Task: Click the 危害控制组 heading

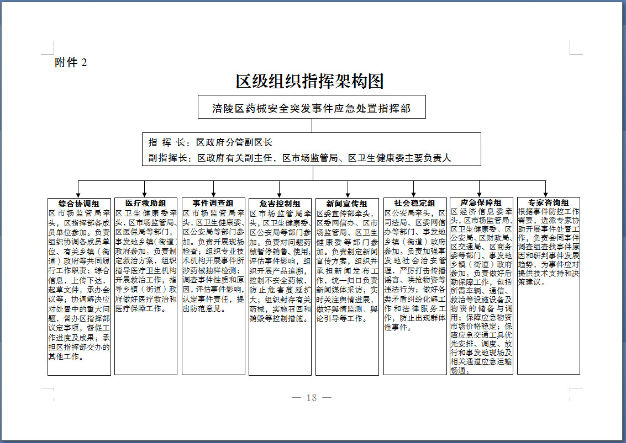Action: click(x=280, y=204)
